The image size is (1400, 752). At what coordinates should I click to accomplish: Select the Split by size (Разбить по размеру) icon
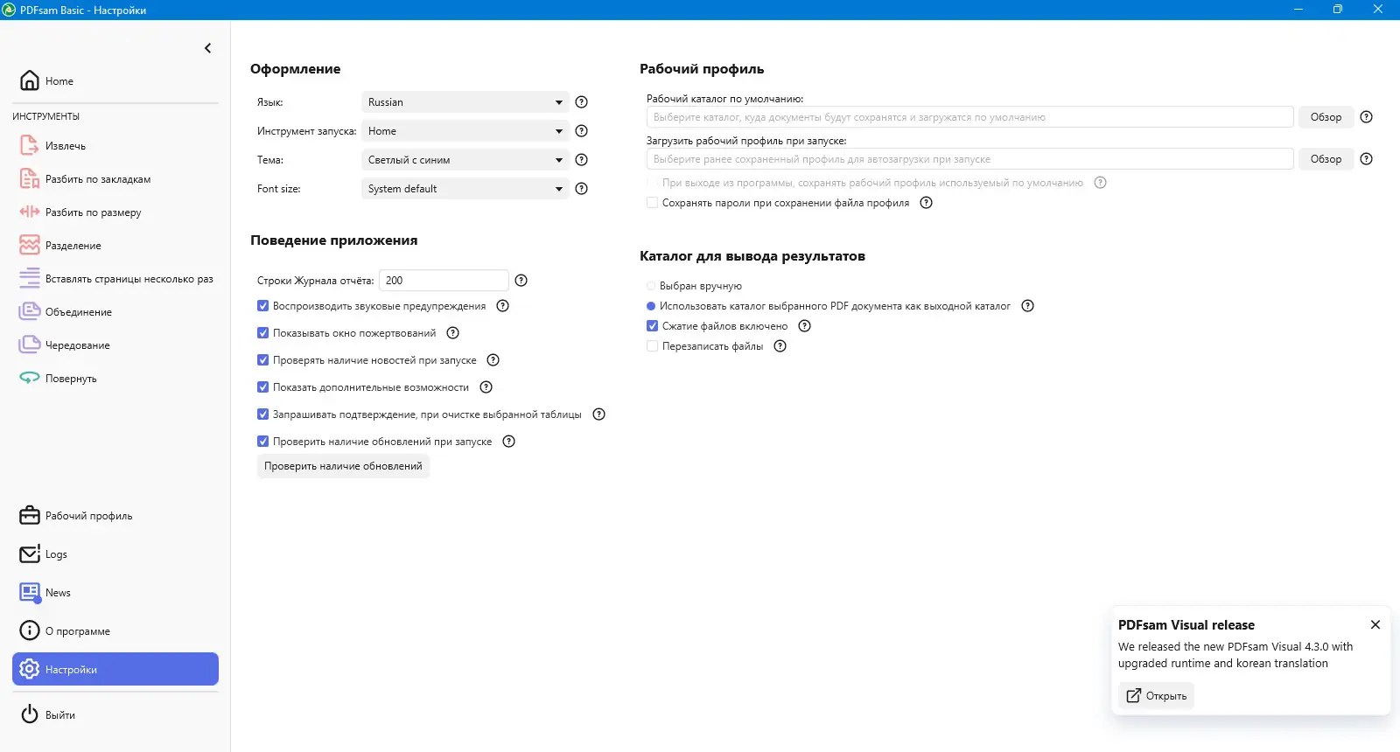[29, 212]
